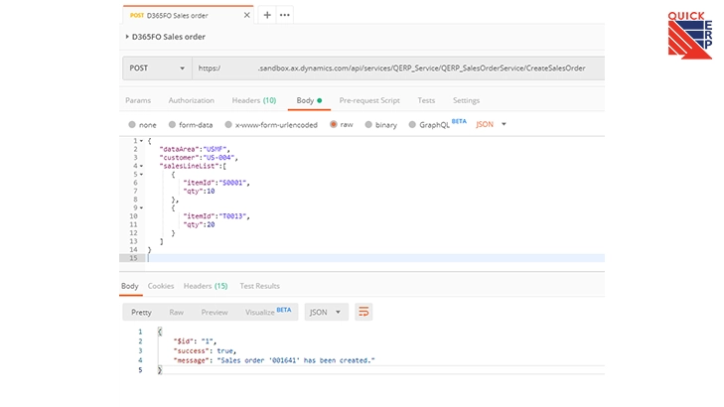Select the form-data body type
This screenshot has height=407, width=724.
(172, 125)
